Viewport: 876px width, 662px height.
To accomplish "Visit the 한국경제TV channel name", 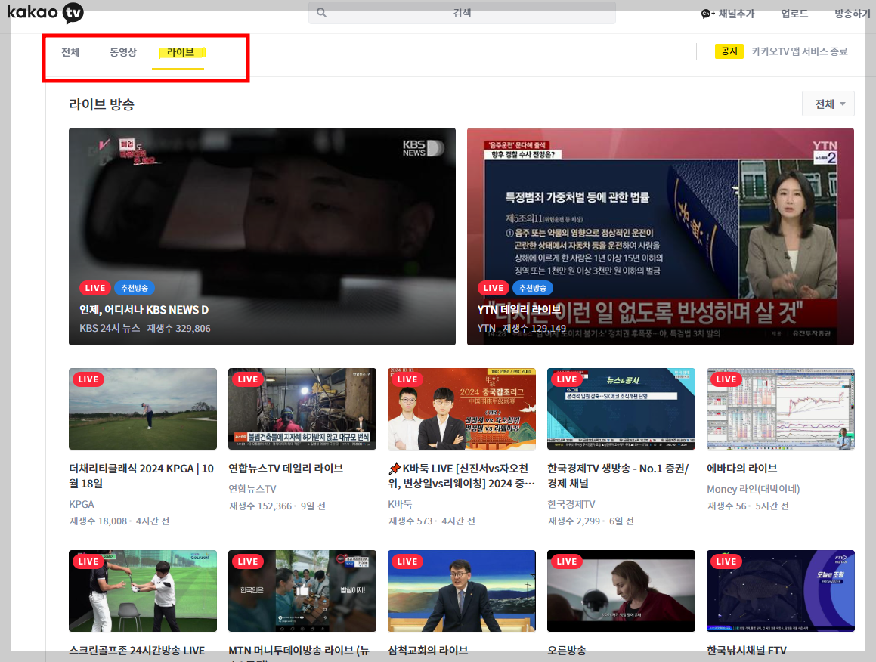I will pos(571,504).
